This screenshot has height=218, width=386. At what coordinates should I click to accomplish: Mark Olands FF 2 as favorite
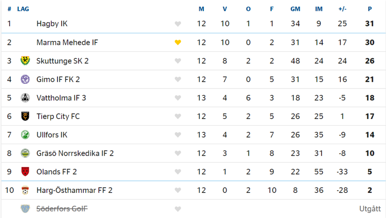(x=178, y=172)
